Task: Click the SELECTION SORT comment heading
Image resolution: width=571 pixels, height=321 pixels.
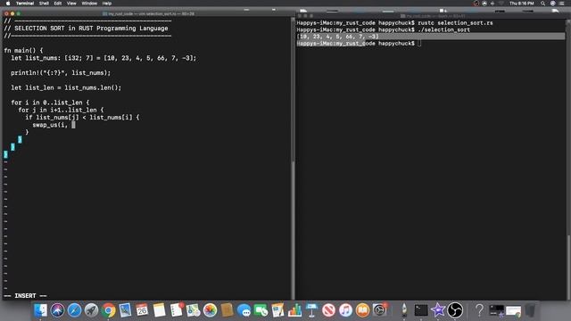Action: tap(86, 29)
